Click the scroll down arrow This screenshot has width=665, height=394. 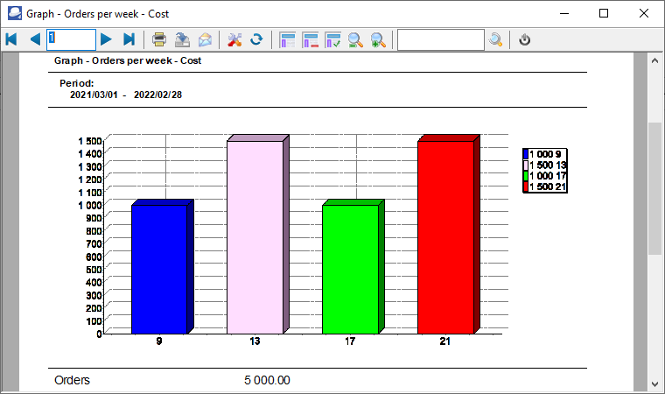pos(654,383)
